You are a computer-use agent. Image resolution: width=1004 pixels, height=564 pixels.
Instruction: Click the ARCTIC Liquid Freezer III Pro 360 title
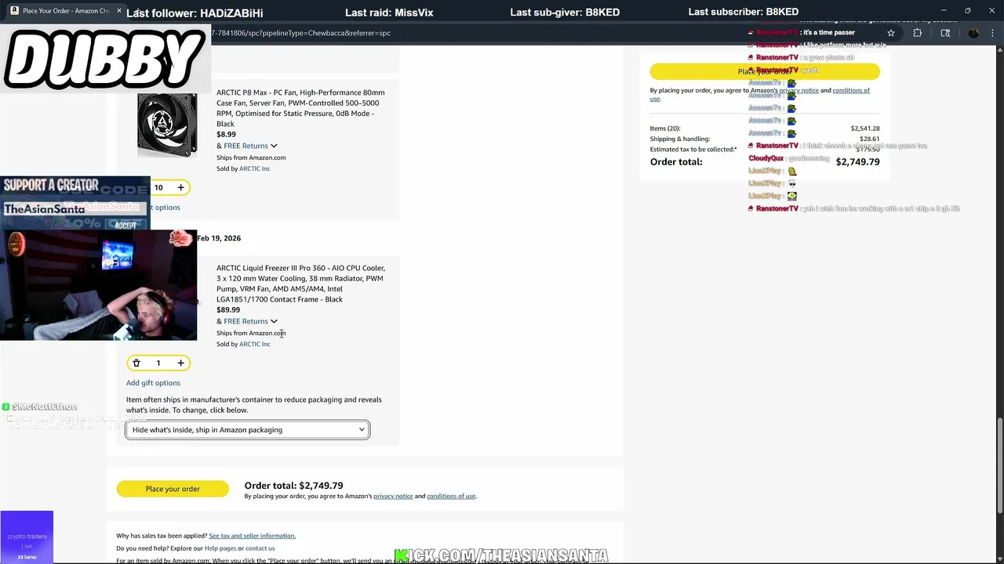[x=300, y=284]
